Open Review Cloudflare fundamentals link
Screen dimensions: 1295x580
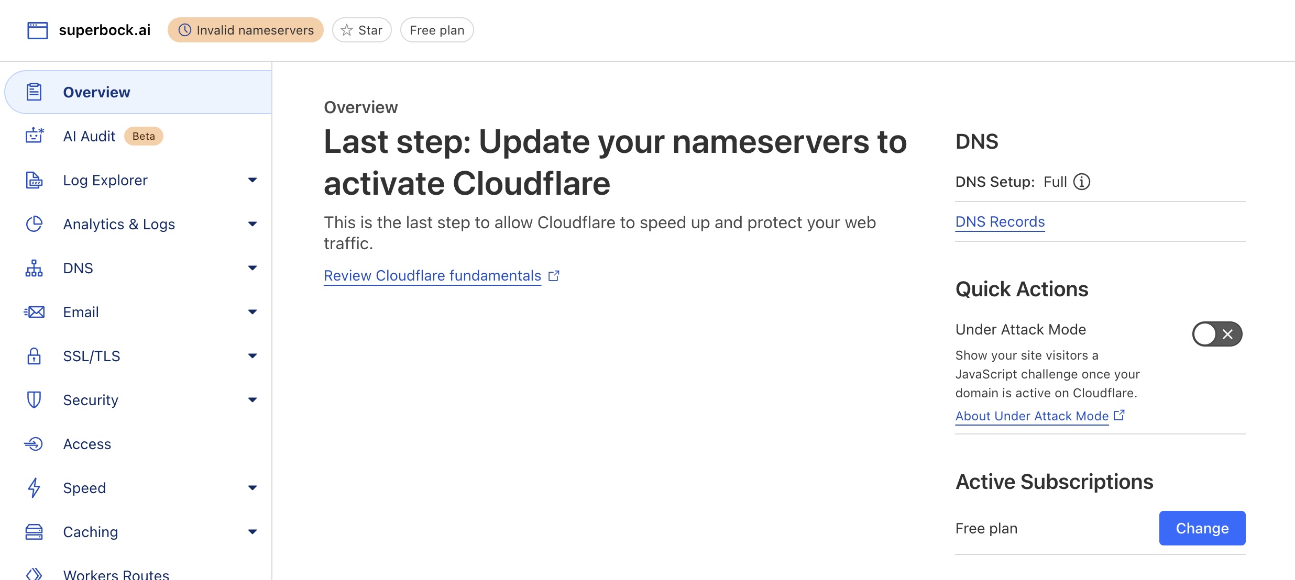[x=432, y=275]
